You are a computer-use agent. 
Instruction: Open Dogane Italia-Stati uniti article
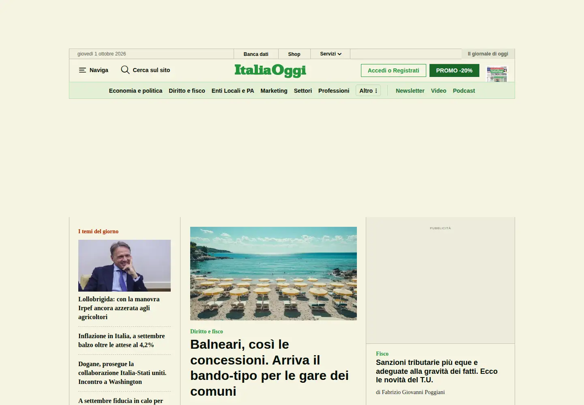coord(122,373)
